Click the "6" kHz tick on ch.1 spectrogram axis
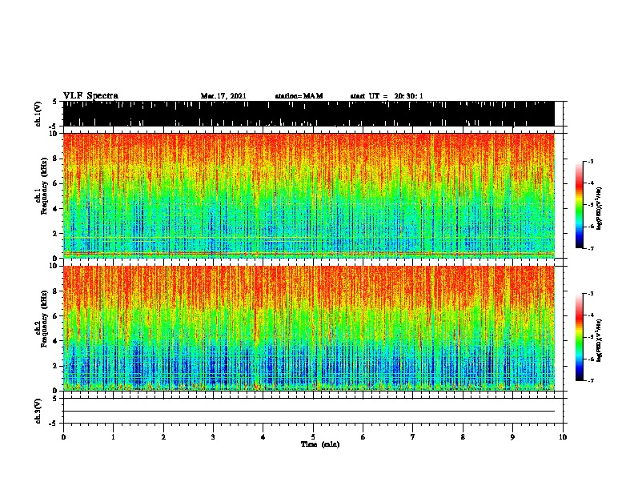Screen dimensions: 634x490 [x=56, y=183]
